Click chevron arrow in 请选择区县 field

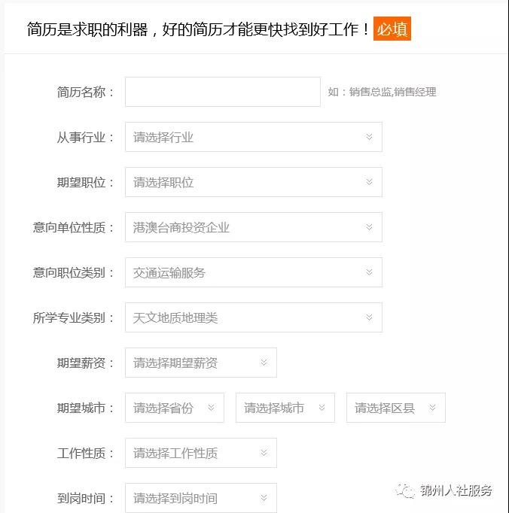(433, 408)
